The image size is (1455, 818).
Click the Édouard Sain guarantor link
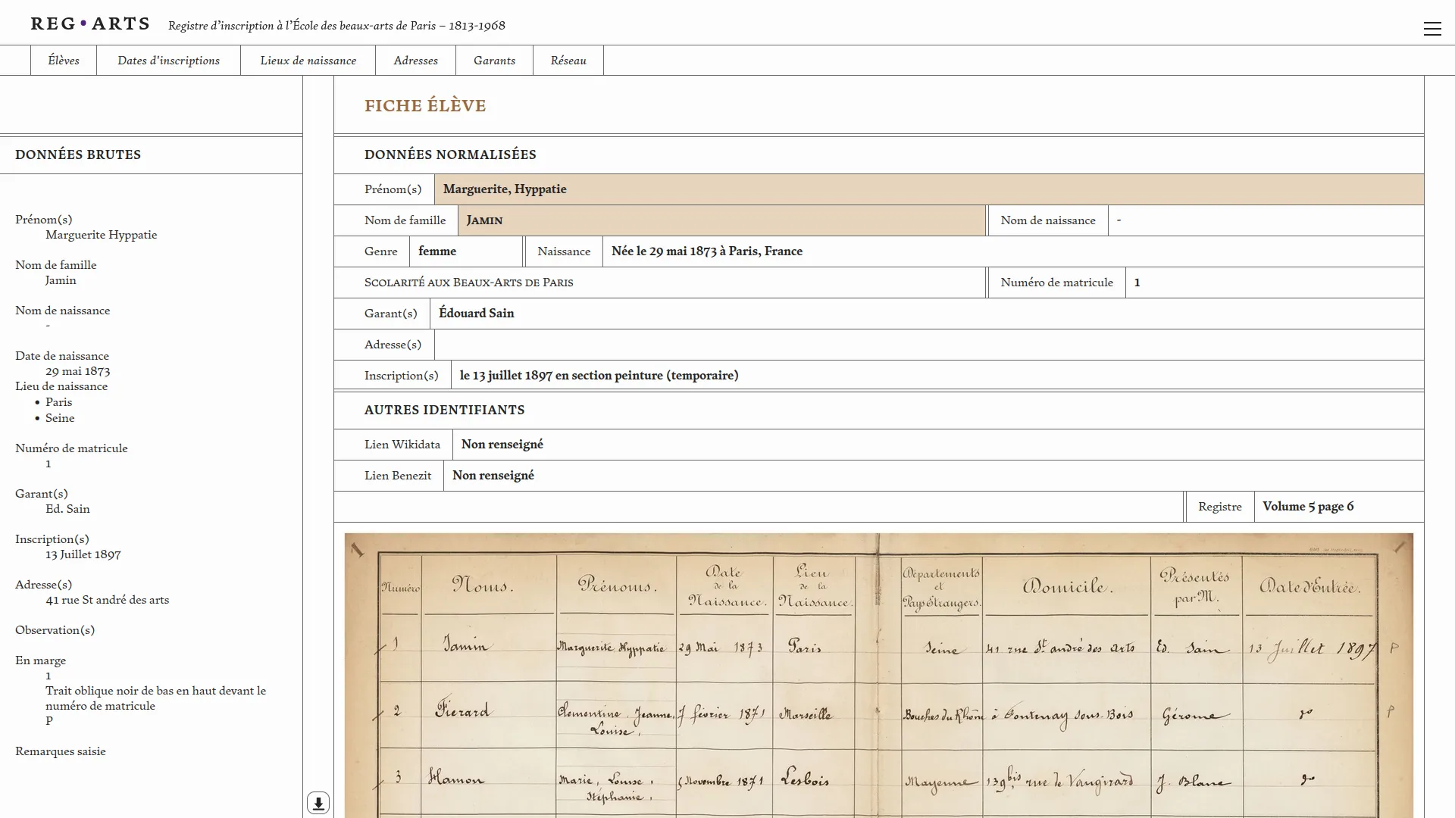(x=476, y=314)
